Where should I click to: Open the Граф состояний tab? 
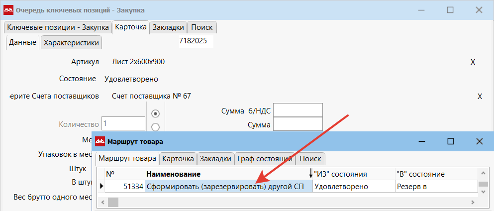pos(264,159)
